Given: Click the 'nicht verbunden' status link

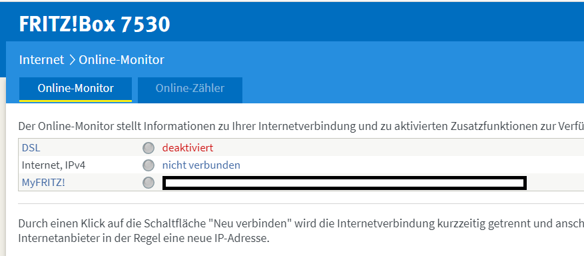Looking at the screenshot, I should click(201, 165).
